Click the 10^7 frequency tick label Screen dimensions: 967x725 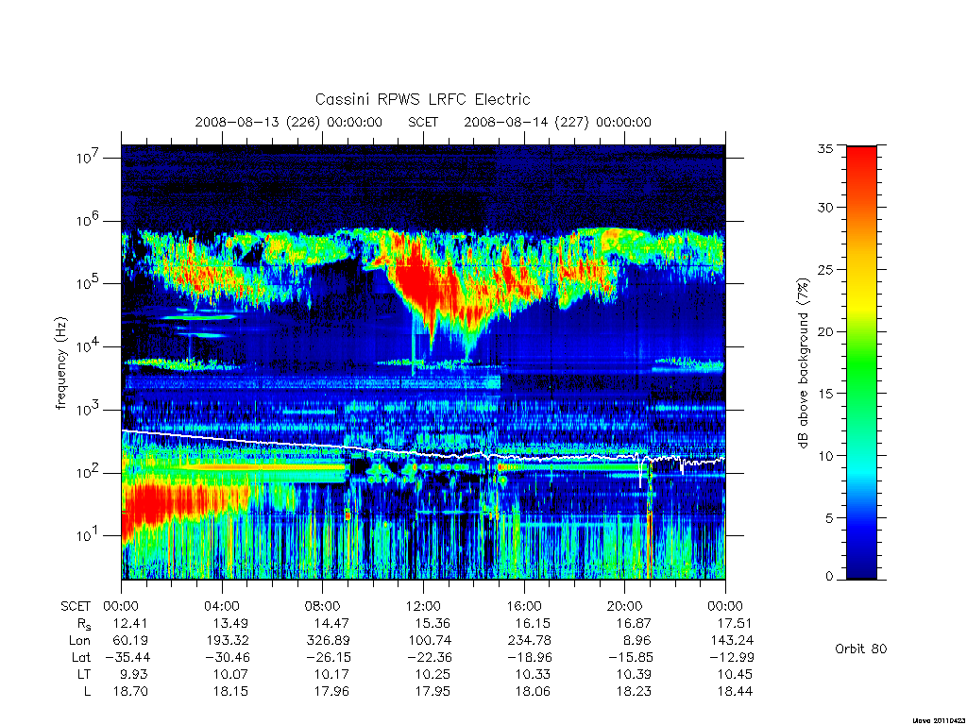point(88,158)
